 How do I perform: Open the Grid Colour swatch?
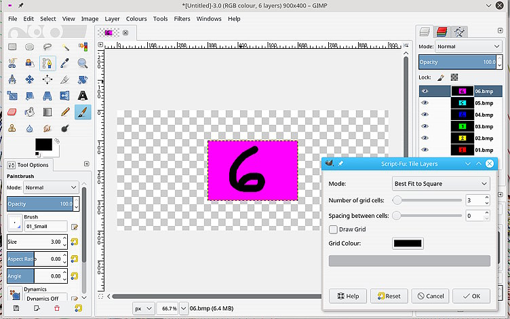click(408, 243)
